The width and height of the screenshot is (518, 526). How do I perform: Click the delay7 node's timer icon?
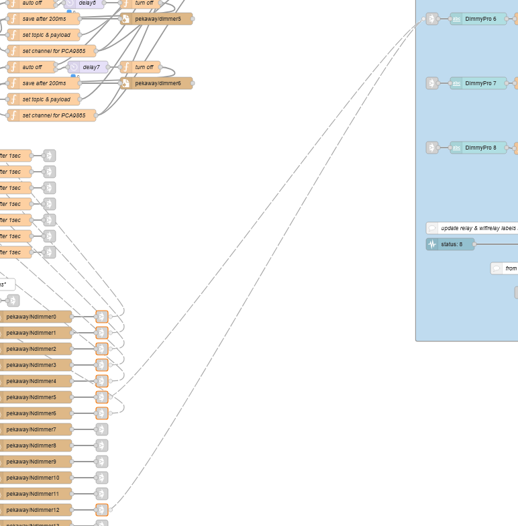point(74,67)
